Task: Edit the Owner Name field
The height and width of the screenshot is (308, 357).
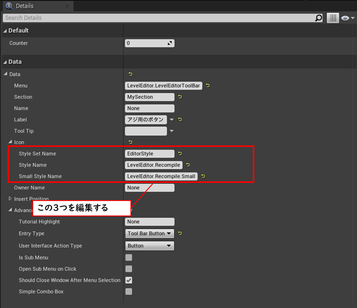Action: point(150,188)
